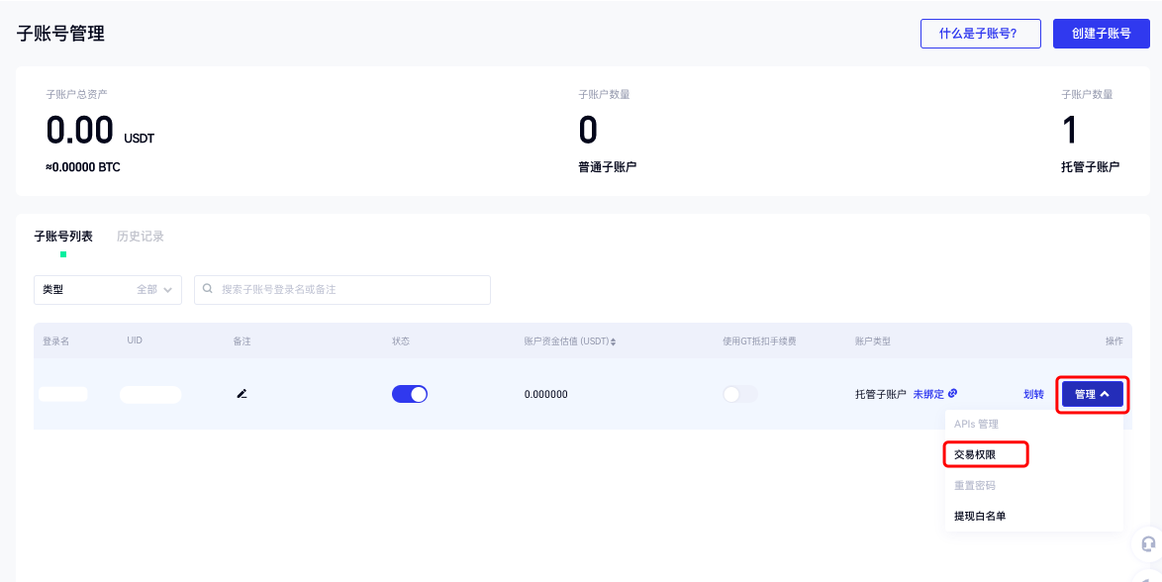
Task: Click APIs 管理 menu entry
Action: (976, 424)
